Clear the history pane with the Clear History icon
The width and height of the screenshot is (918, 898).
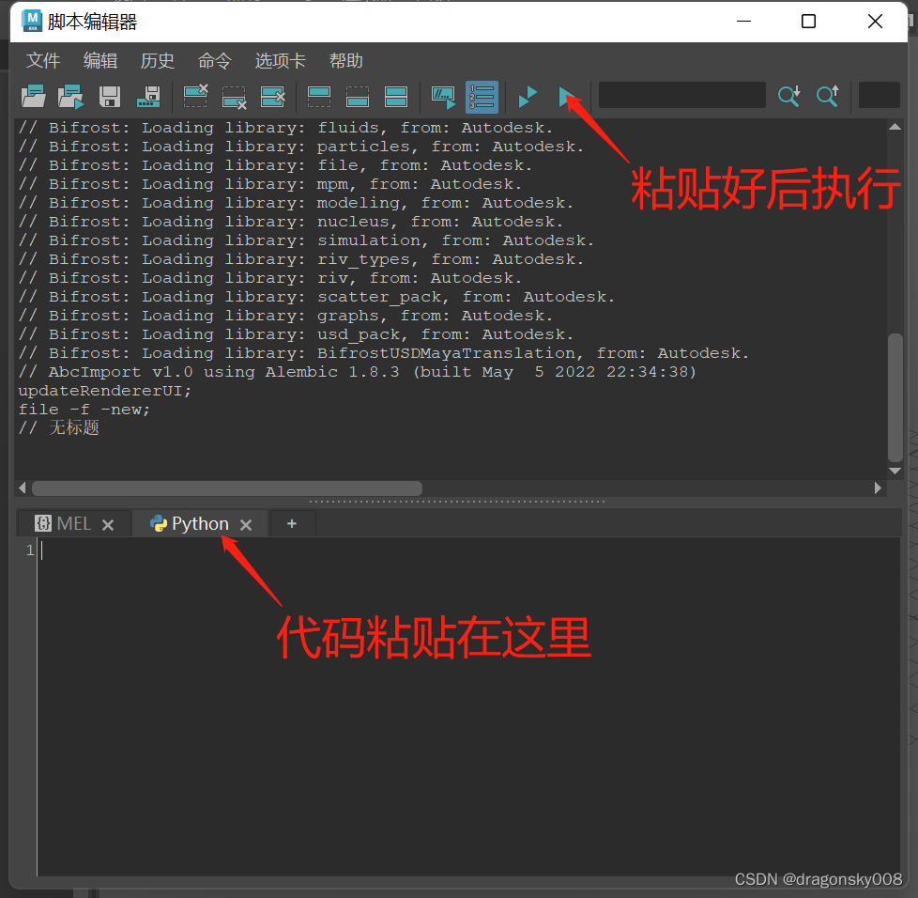(195, 97)
